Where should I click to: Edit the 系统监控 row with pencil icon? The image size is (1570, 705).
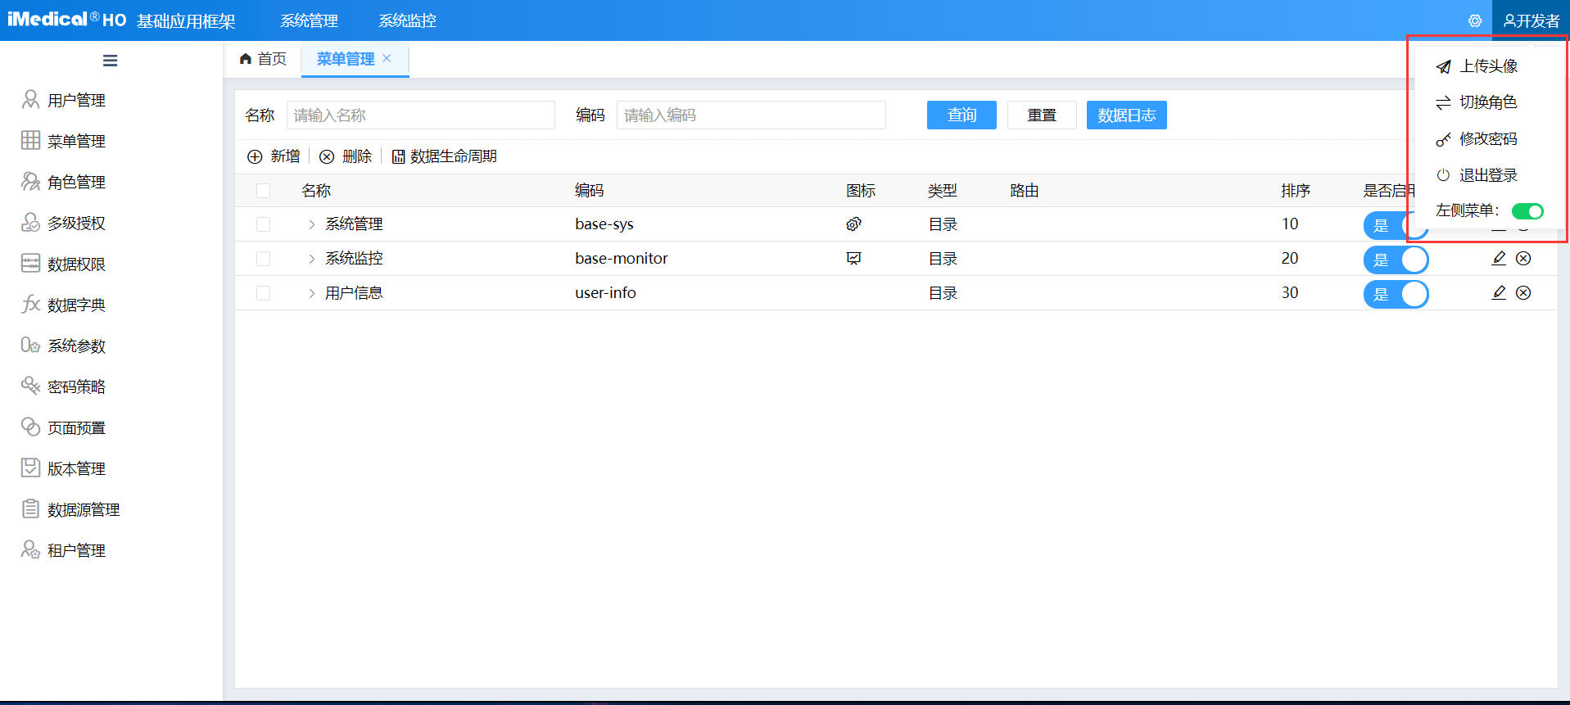coord(1499,259)
